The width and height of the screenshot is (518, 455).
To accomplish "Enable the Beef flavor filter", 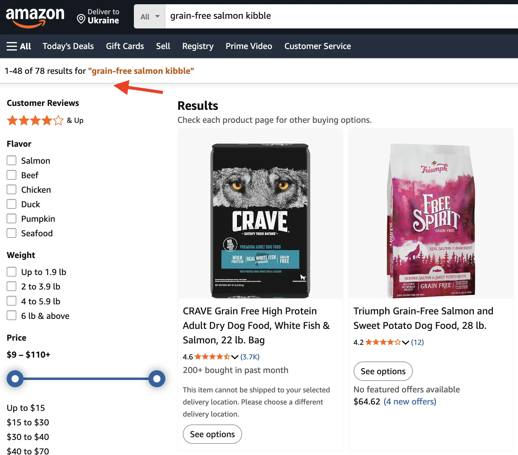I will pyautogui.click(x=11, y=175).
